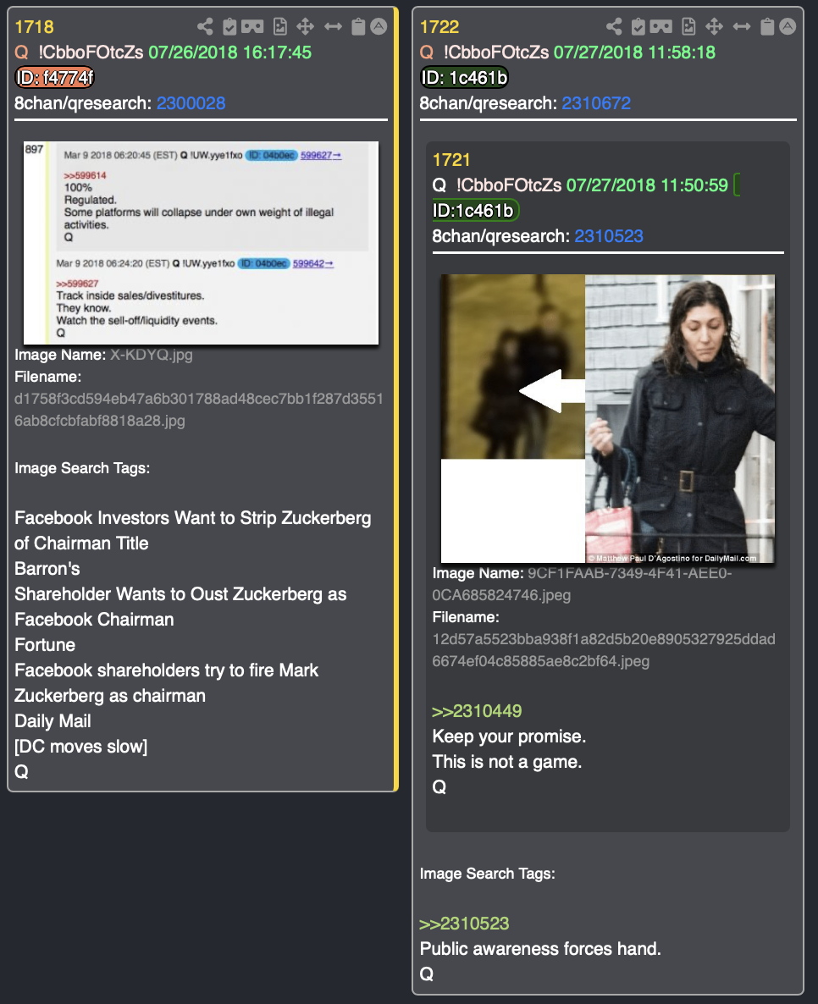Click the four-way arrows icon on post 1722

tap(714, 26)
